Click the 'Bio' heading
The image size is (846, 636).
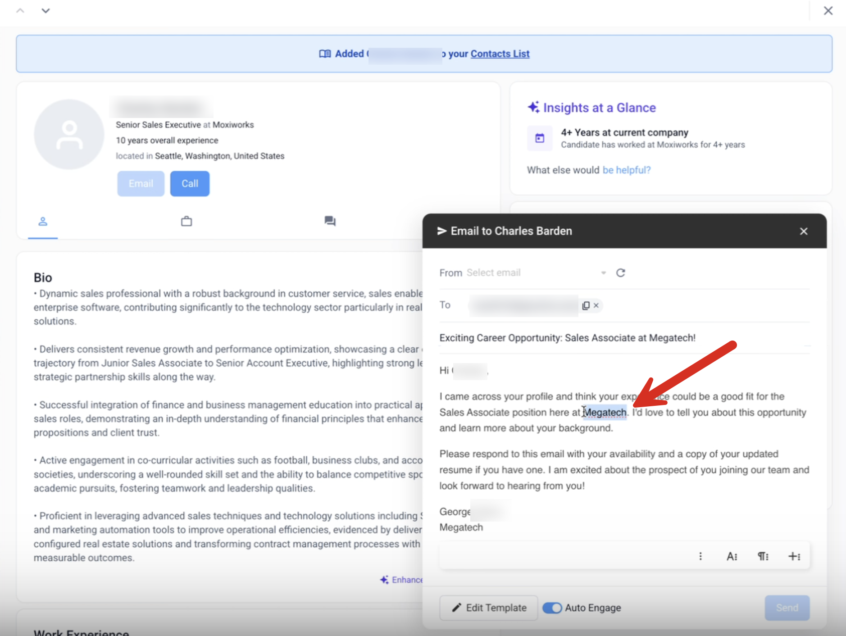pyautogui.click(x=43, y=277)
